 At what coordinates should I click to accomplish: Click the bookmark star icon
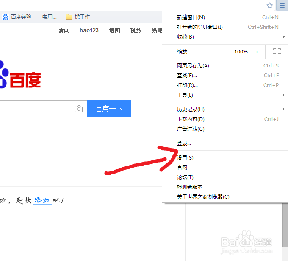coord(270,6)
